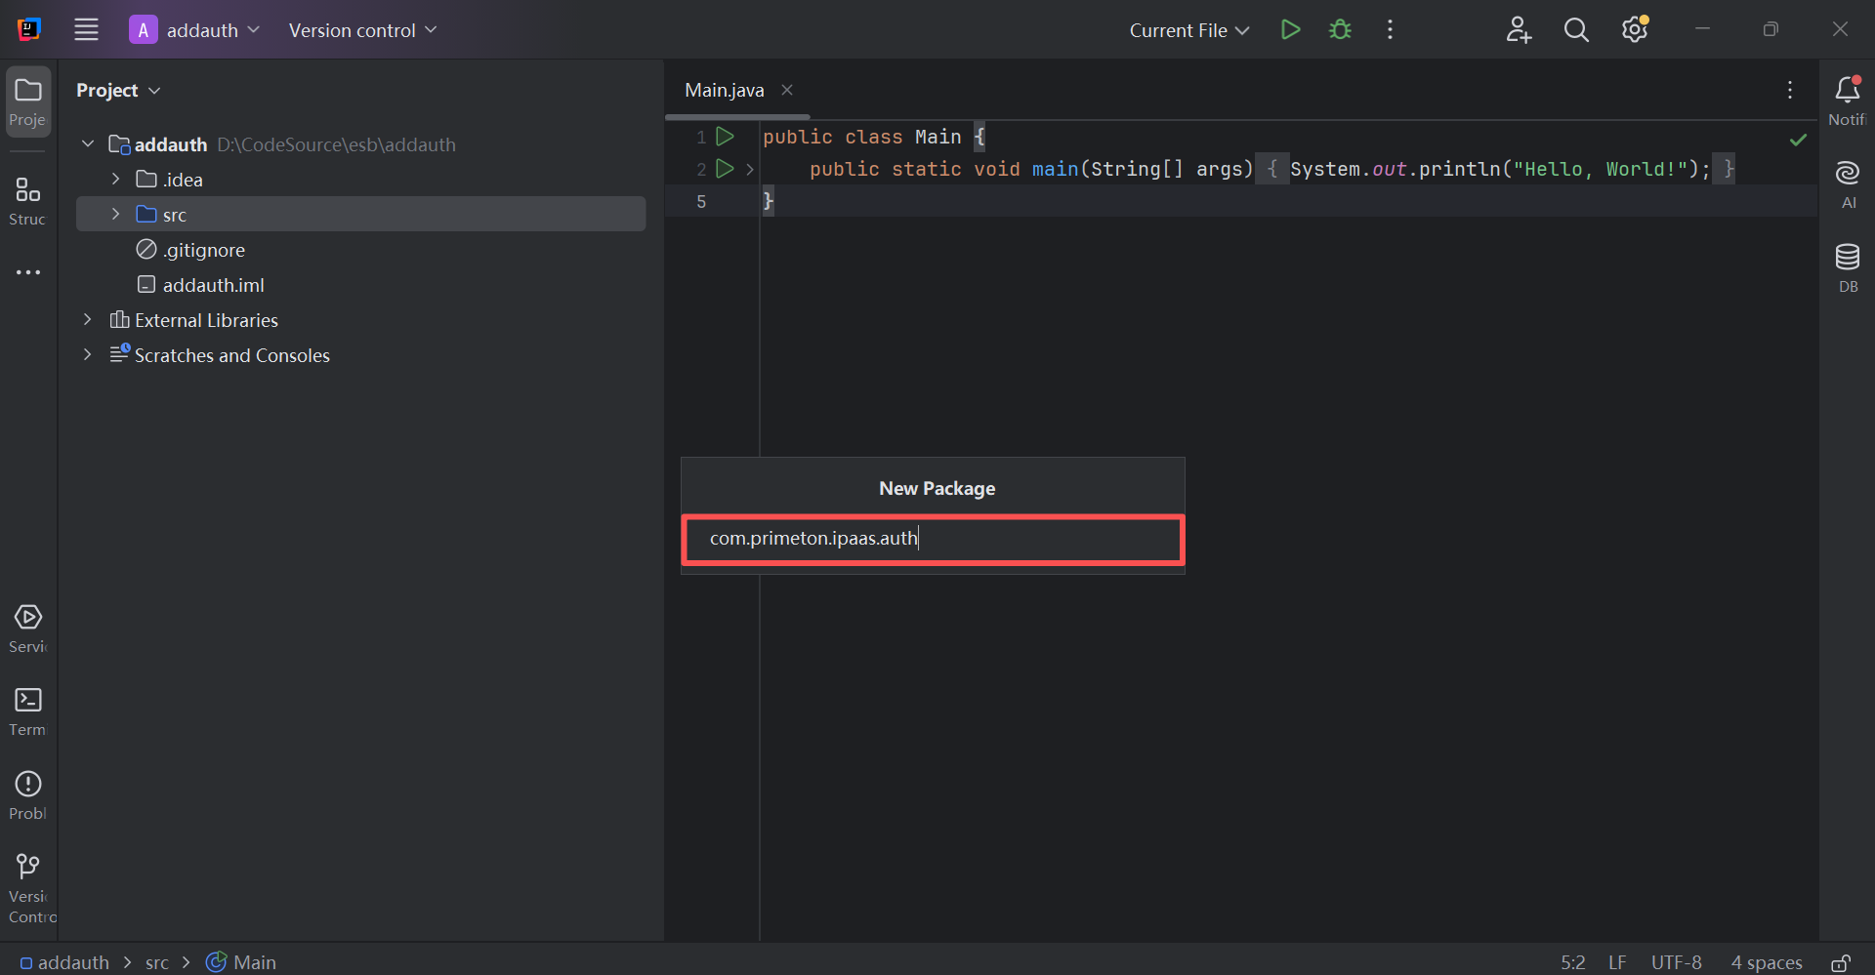Click the Run button in the top toolbar
The width and height of the screenshot is (1875, 975).
coord(1290,30)
